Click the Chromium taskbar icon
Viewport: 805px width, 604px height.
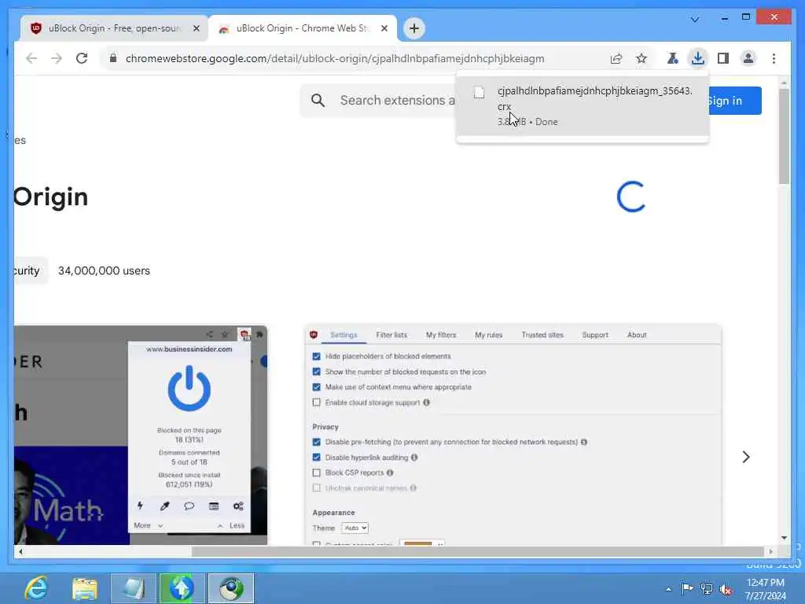click(x=231, y=588)
